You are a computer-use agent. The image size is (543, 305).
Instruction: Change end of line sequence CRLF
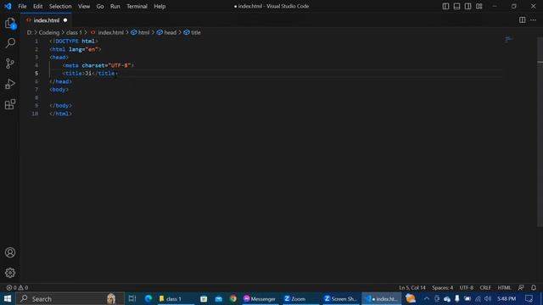click(x=485, y=288)
